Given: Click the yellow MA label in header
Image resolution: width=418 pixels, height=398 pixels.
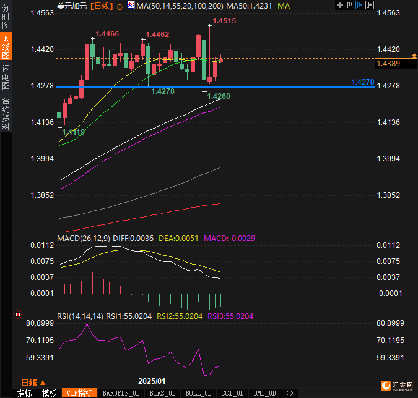Looking at the screenshot, I should [284, 6].
